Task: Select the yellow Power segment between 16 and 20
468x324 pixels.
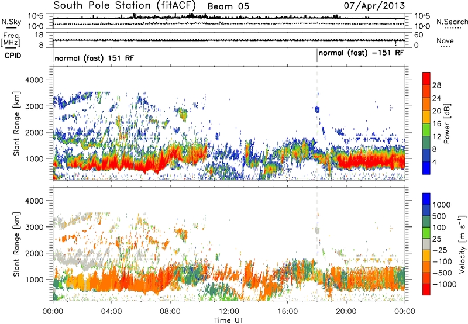Action: [426, 117]
